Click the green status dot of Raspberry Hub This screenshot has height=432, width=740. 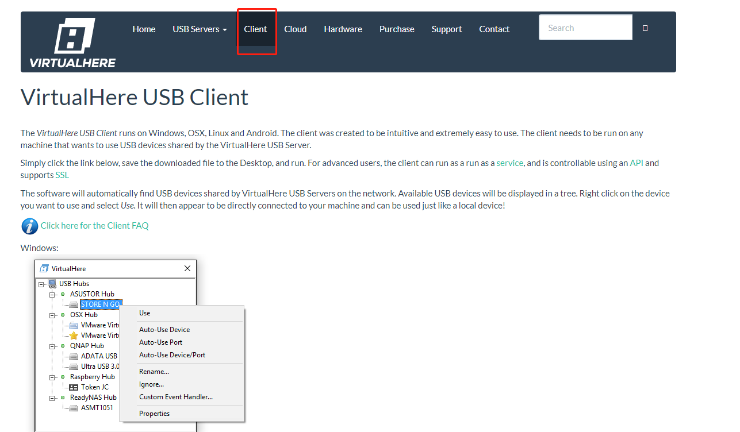63,377
